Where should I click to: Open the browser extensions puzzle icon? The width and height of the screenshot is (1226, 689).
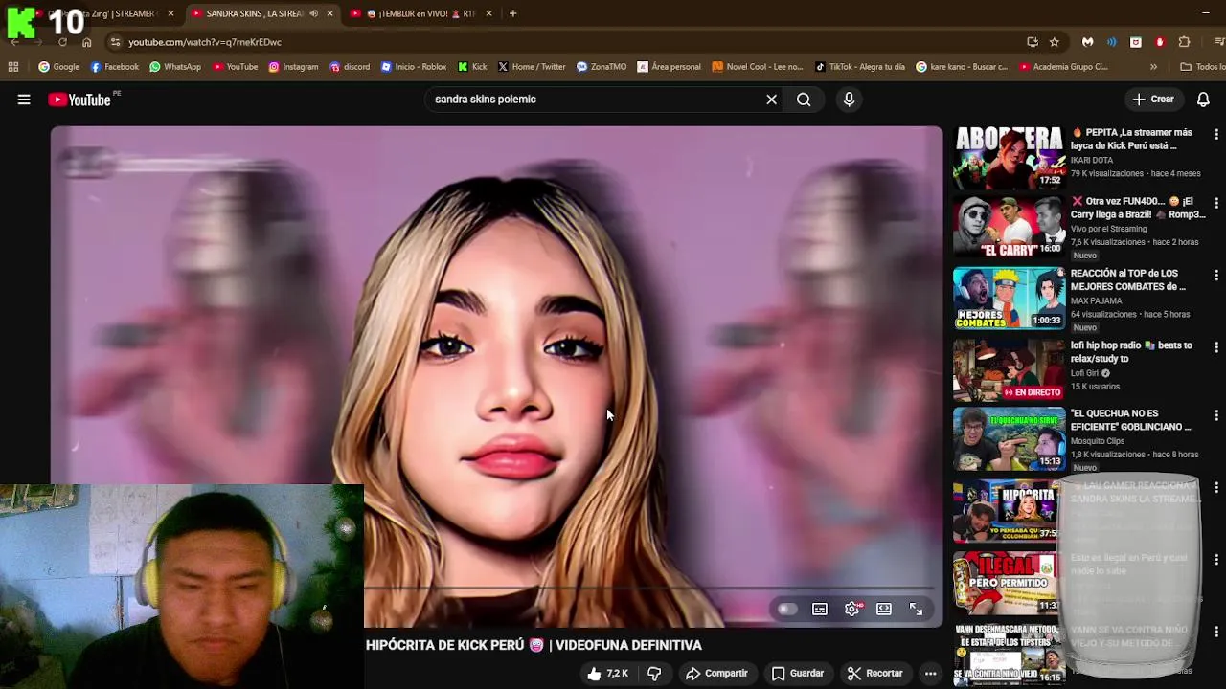pos(1184,42)
